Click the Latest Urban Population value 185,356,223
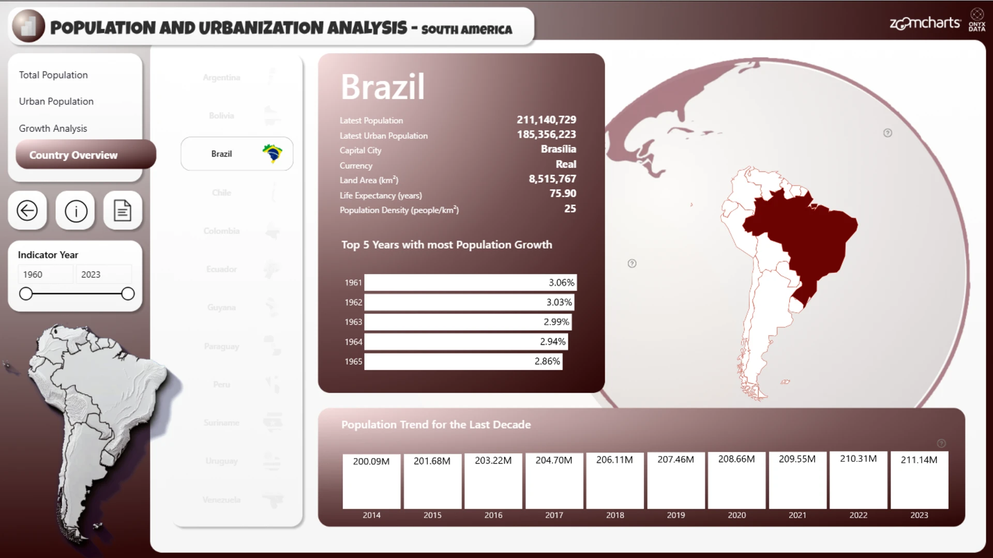Viewport: 993px width, 558px height. 546,134
